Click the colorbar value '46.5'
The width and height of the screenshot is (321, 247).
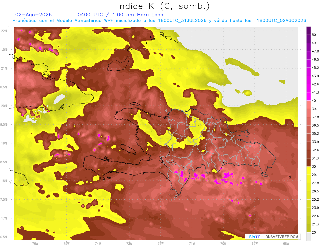coord(315,60)
